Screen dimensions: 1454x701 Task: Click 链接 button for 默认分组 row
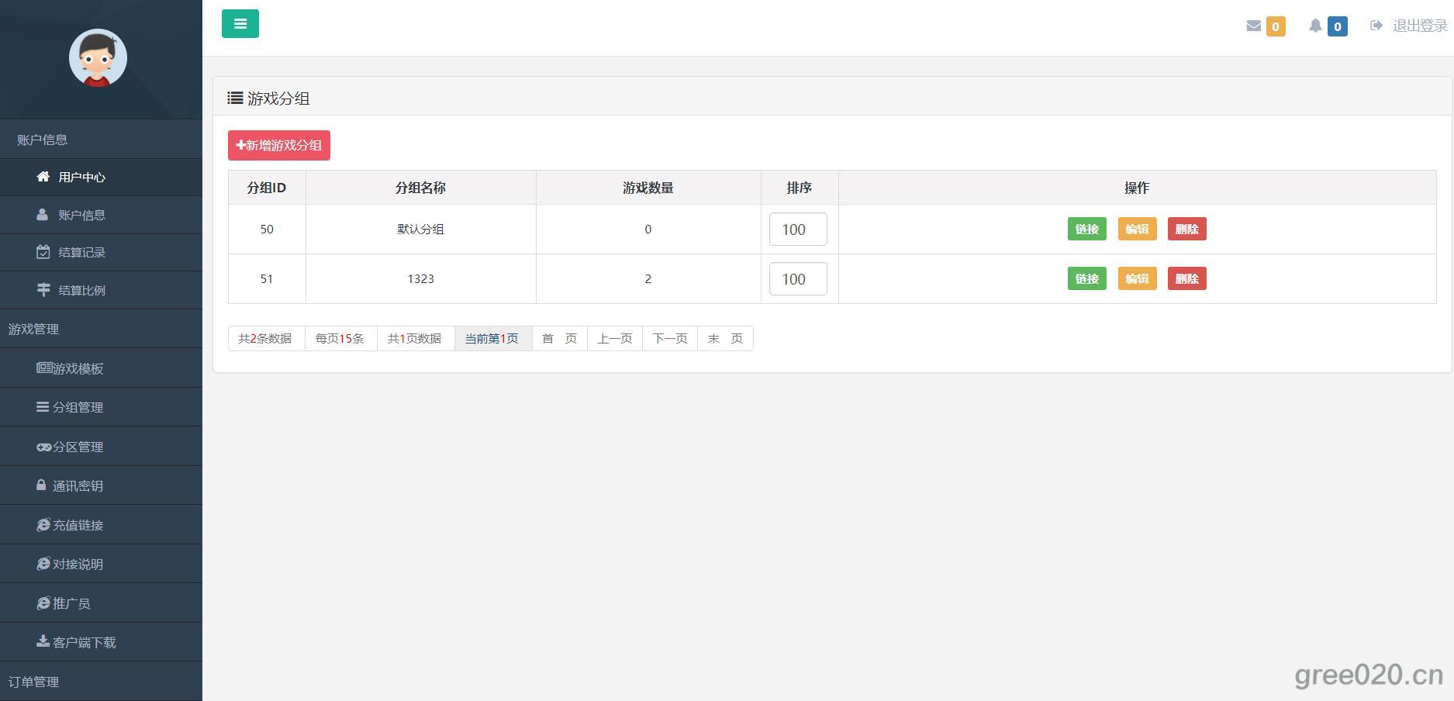pos(1086,230)
